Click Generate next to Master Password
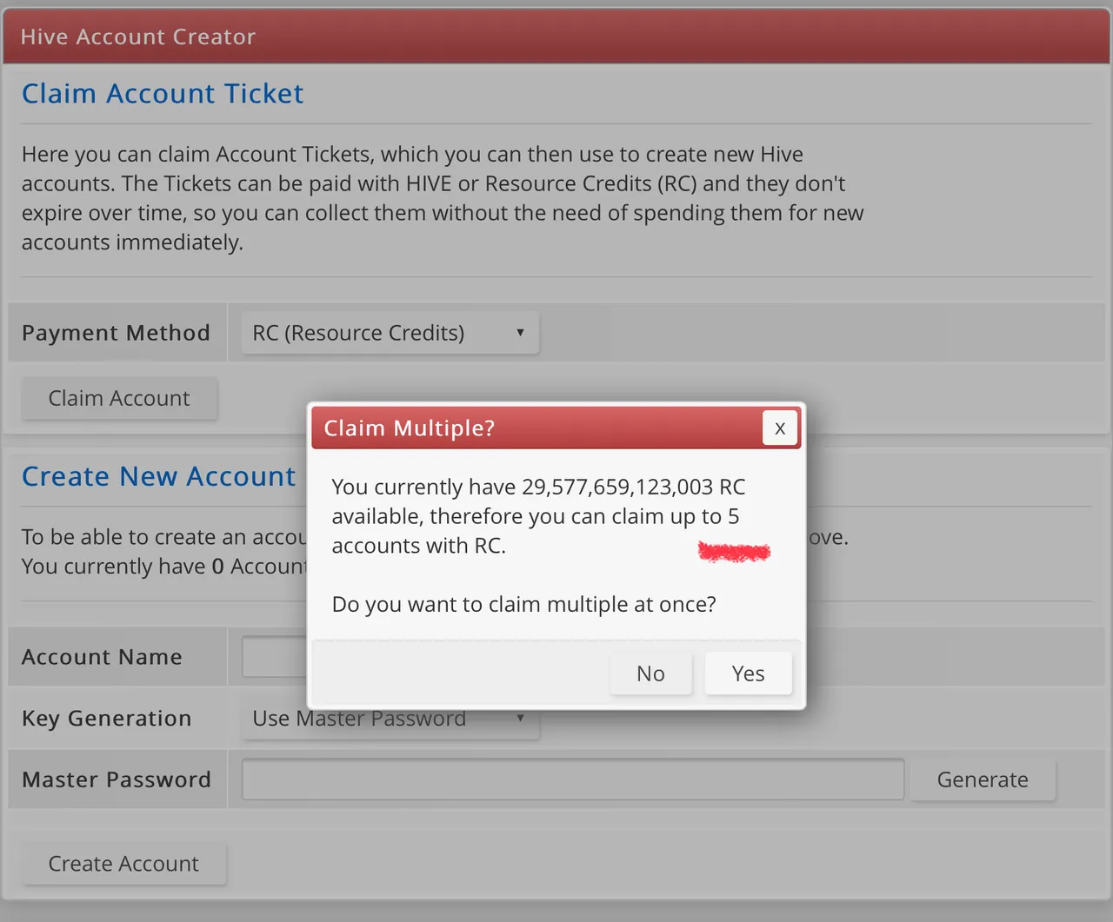The height and width of the screenshot is (922, 1113). [983, 779]
